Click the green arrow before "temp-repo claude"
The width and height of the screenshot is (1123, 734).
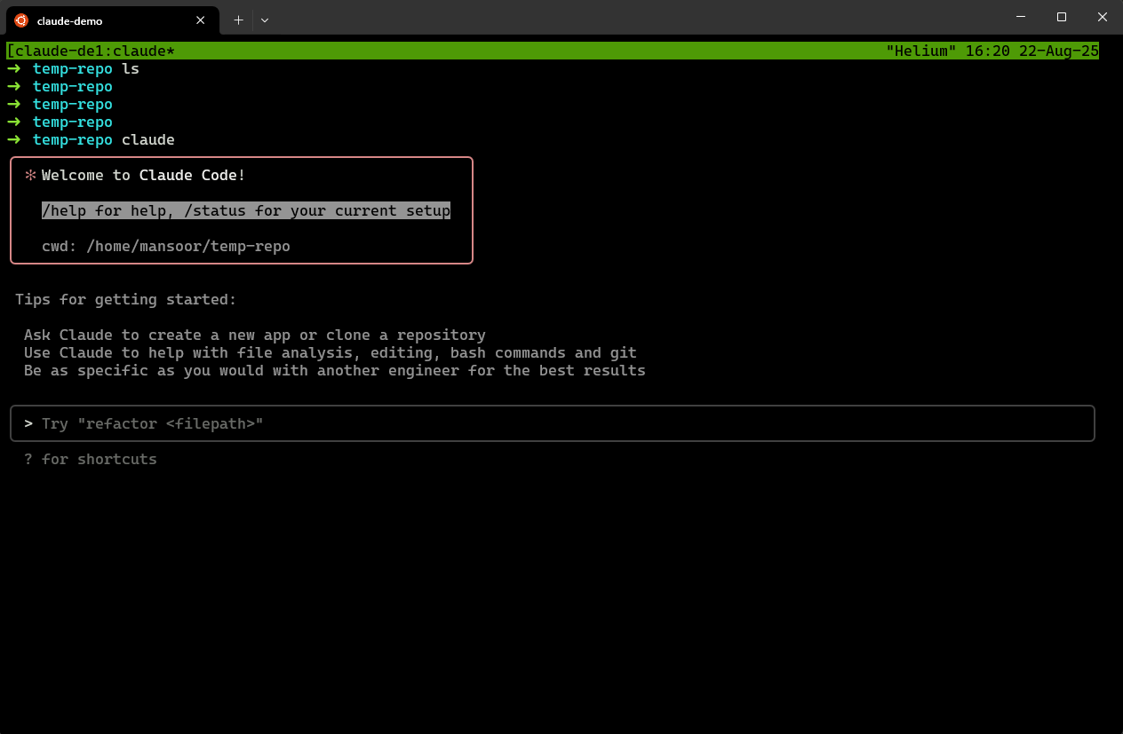(13, 140)
